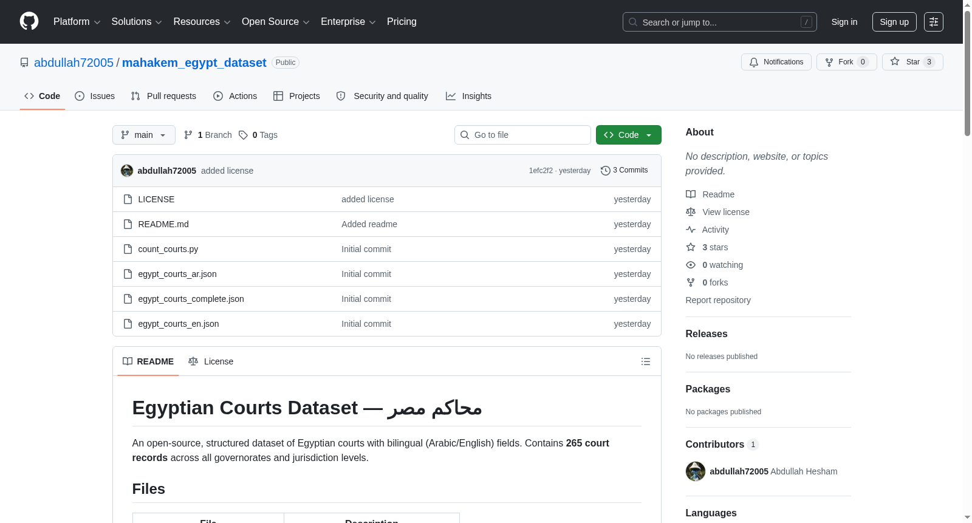
Task: Click the README.md file icon
Action: point(128,224)
